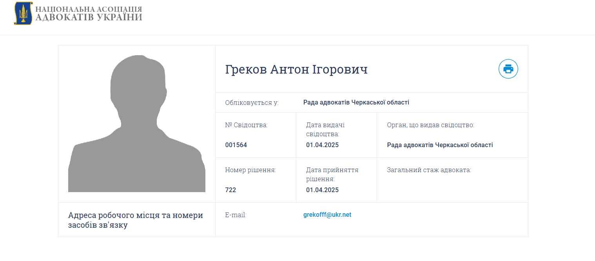Screen dimensions: 595x261
Task: Click the trident emblem in the header
Action: [x=24, y=13]
